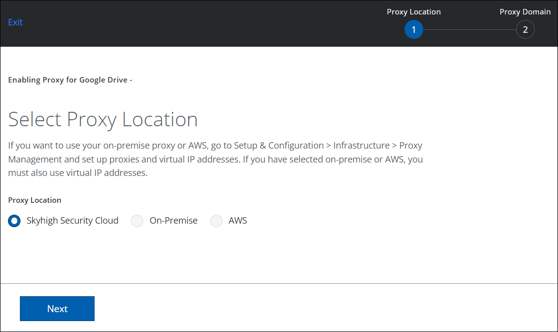The image size is (558, 332).
Task: Click the Proxy Location step label in header
Action: coord(414,12)
